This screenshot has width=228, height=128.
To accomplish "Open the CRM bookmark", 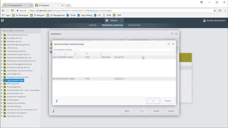I will [117, 15].
